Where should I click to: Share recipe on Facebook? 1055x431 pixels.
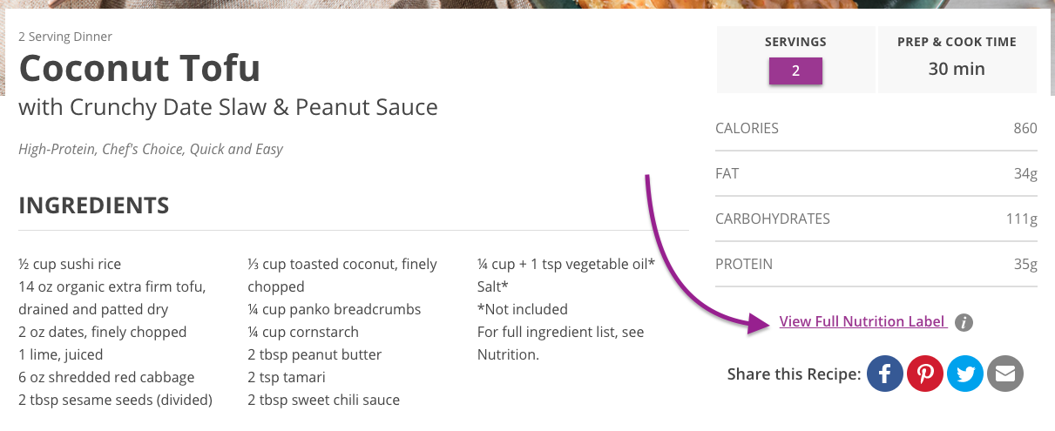(884, 374)
